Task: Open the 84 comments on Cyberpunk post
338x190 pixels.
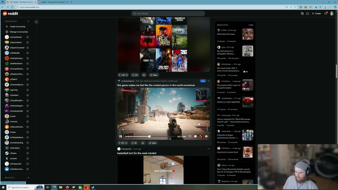Action: pyautogui.click(x=134, y=143)
